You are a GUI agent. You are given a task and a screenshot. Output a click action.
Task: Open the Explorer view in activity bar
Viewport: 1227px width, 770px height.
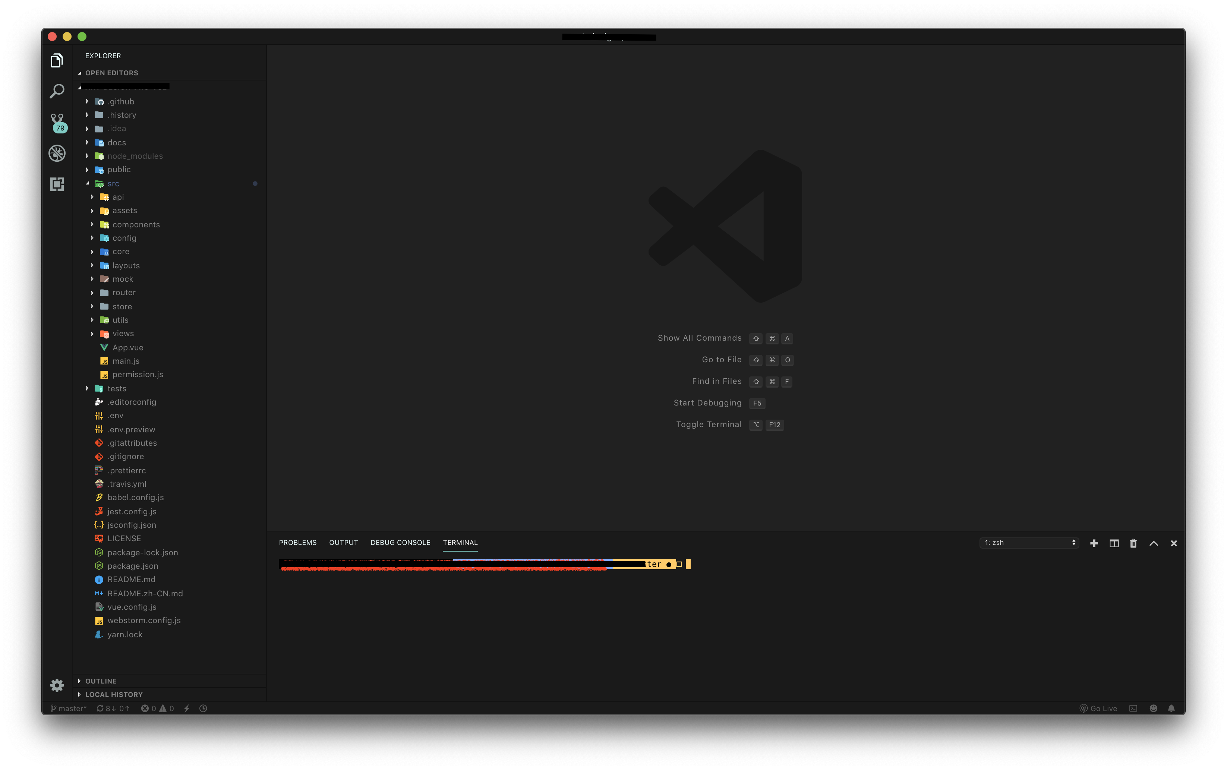(57, 61)
